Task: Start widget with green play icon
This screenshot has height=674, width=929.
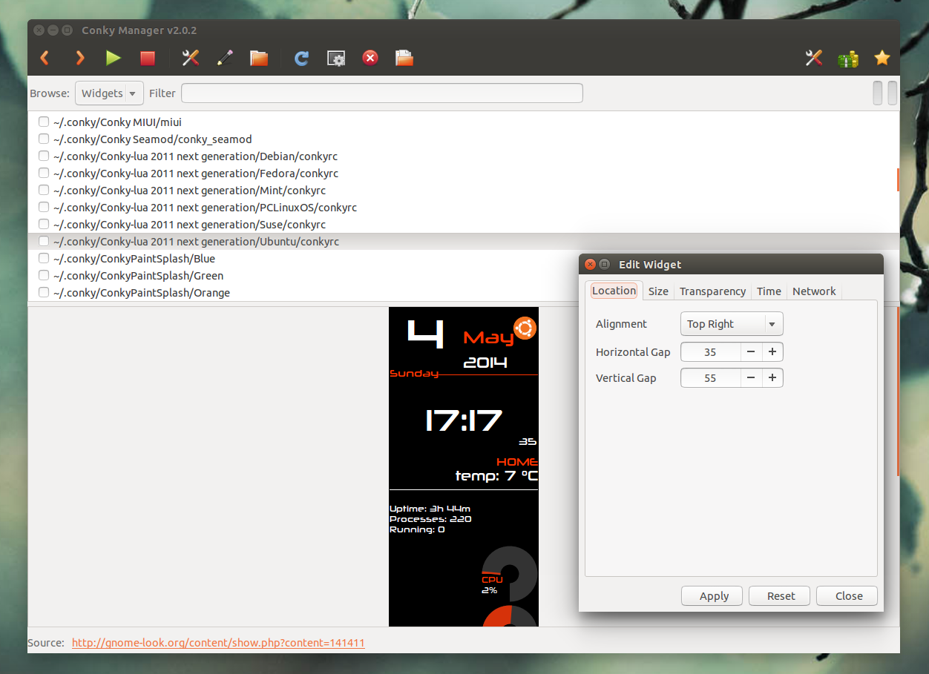Action: point(114,58)
